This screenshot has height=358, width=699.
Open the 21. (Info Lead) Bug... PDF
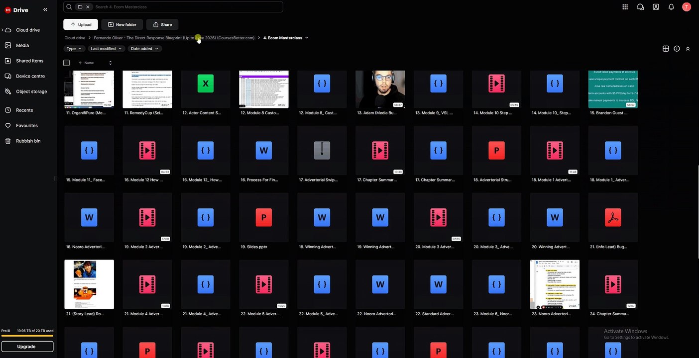coord(613,217)
